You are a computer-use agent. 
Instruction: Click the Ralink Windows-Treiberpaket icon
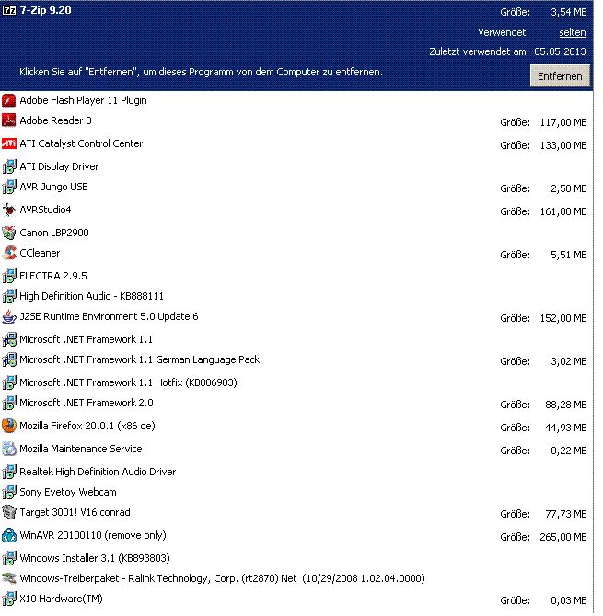(8, 578)
